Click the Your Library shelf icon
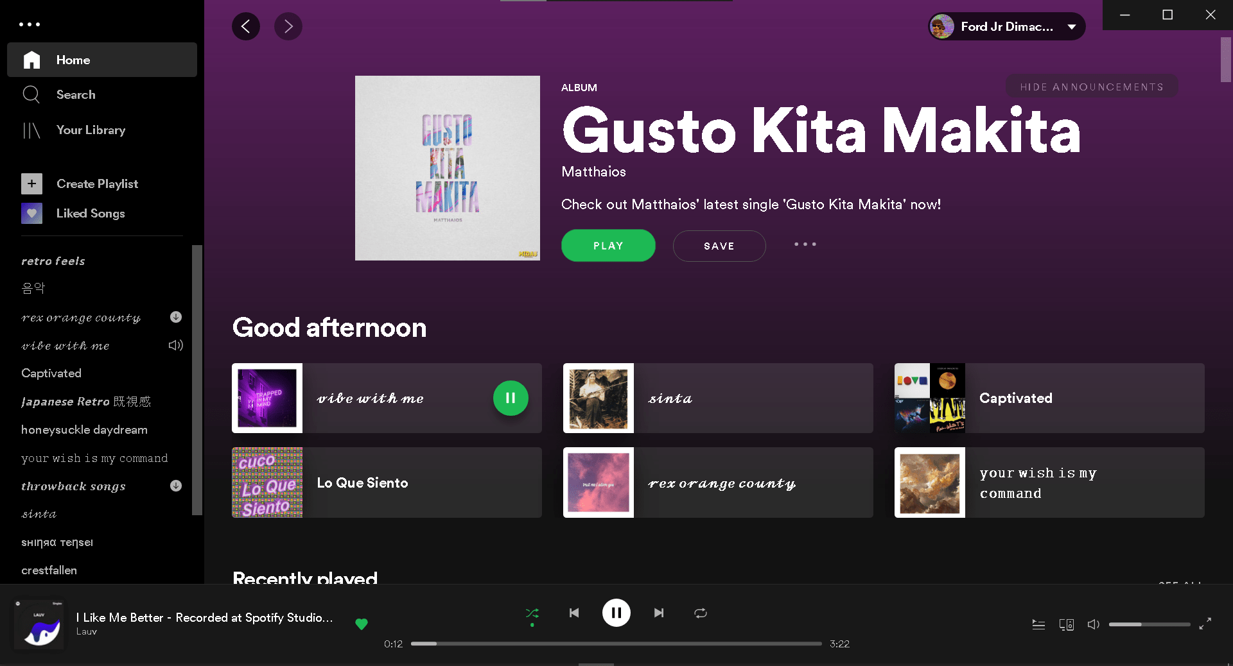 [x=31, y=130]
